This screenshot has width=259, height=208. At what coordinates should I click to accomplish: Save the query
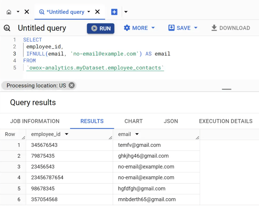click(x=179, y=28)
